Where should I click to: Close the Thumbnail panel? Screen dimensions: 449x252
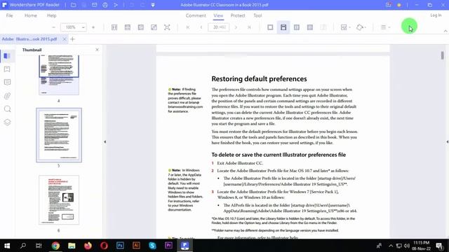(97, 50)
